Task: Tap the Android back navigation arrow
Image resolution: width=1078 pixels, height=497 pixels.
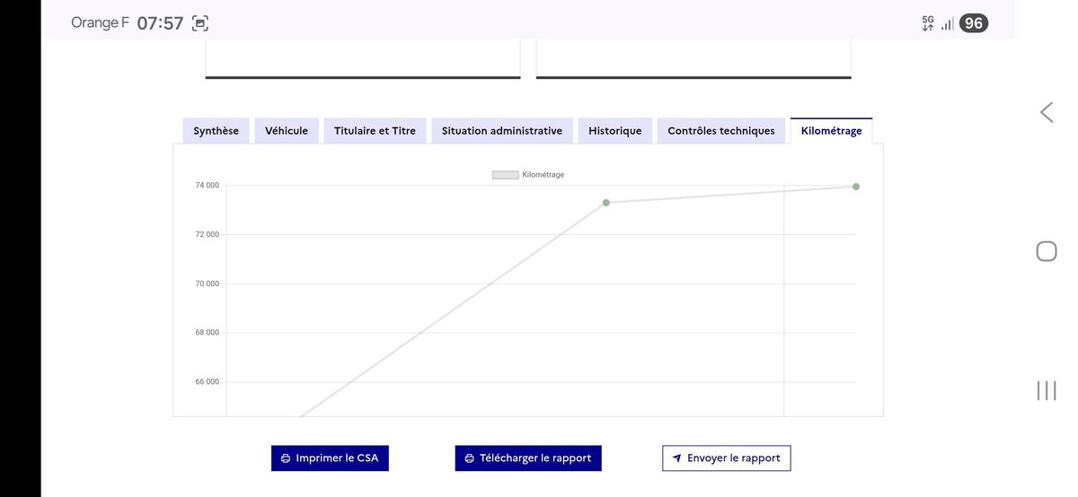Action: 1047,112
